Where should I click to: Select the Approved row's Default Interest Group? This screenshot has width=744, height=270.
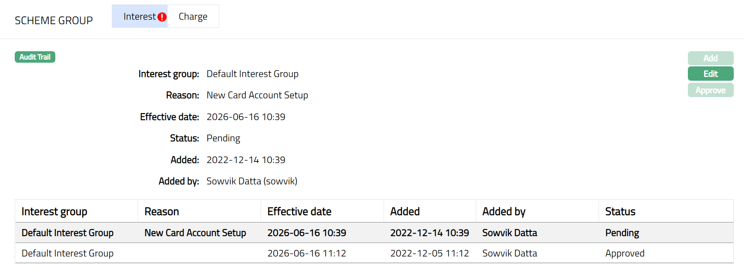coord(68,253)
